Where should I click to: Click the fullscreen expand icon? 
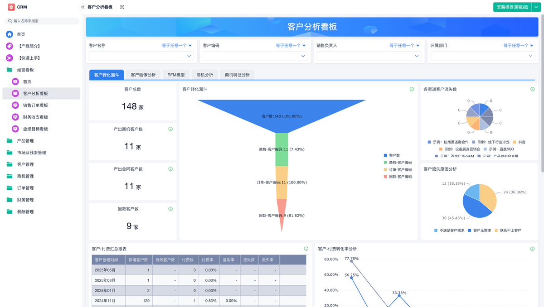(122, 7)
